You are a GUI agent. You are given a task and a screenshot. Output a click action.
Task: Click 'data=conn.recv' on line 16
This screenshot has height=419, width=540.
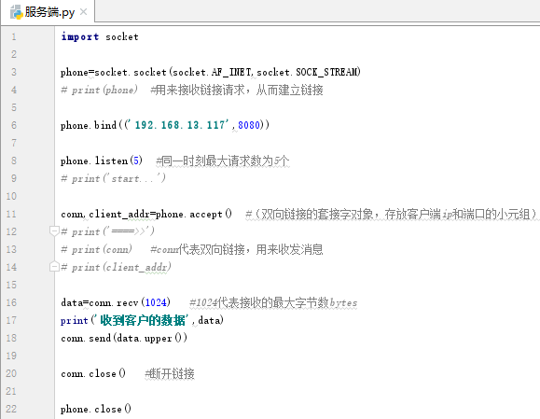tap(100, 302)
